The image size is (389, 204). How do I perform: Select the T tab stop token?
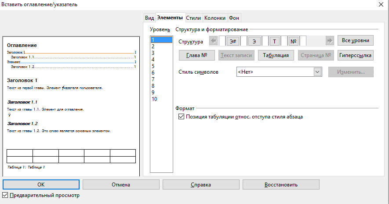[275, 41]
